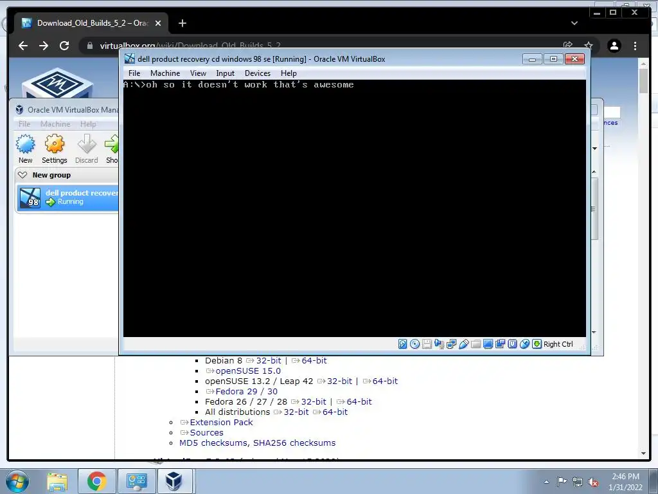Open the Machine menu in VirtualBox Manager

click(x=55, y=124)
